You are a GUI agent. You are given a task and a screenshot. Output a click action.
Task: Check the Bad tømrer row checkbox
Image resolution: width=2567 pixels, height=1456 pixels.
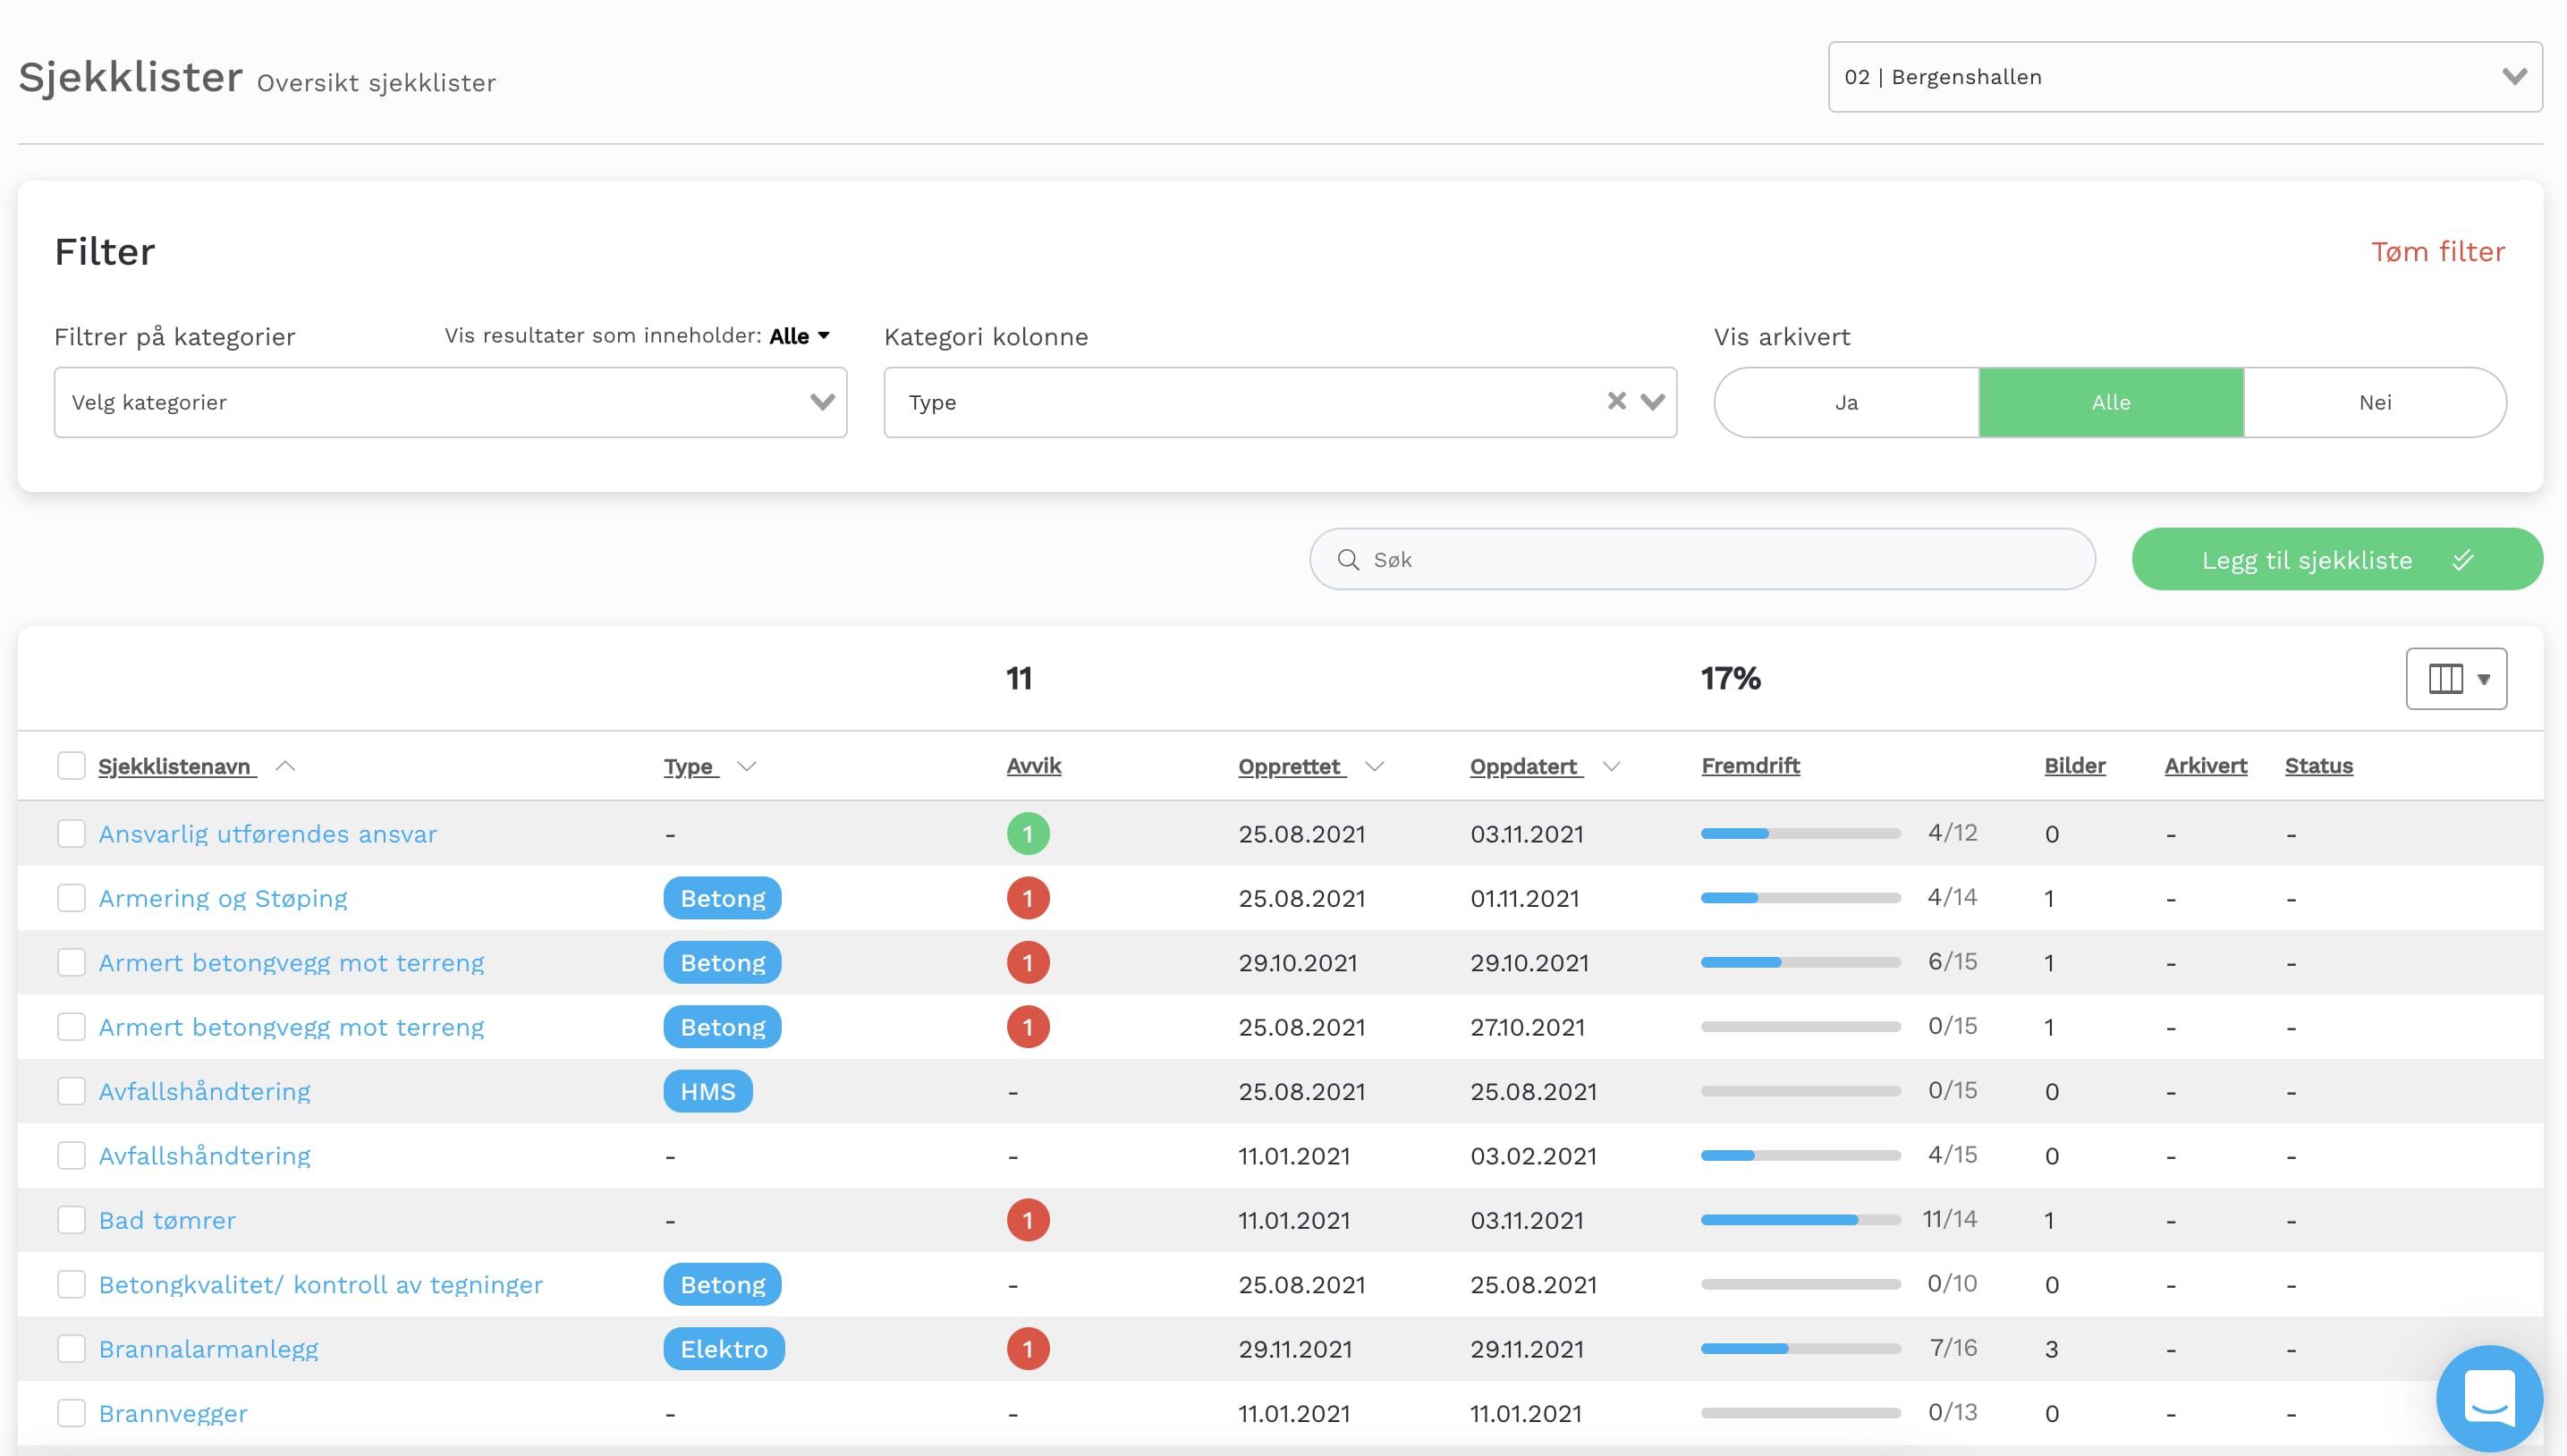(x=71, y=1220)
